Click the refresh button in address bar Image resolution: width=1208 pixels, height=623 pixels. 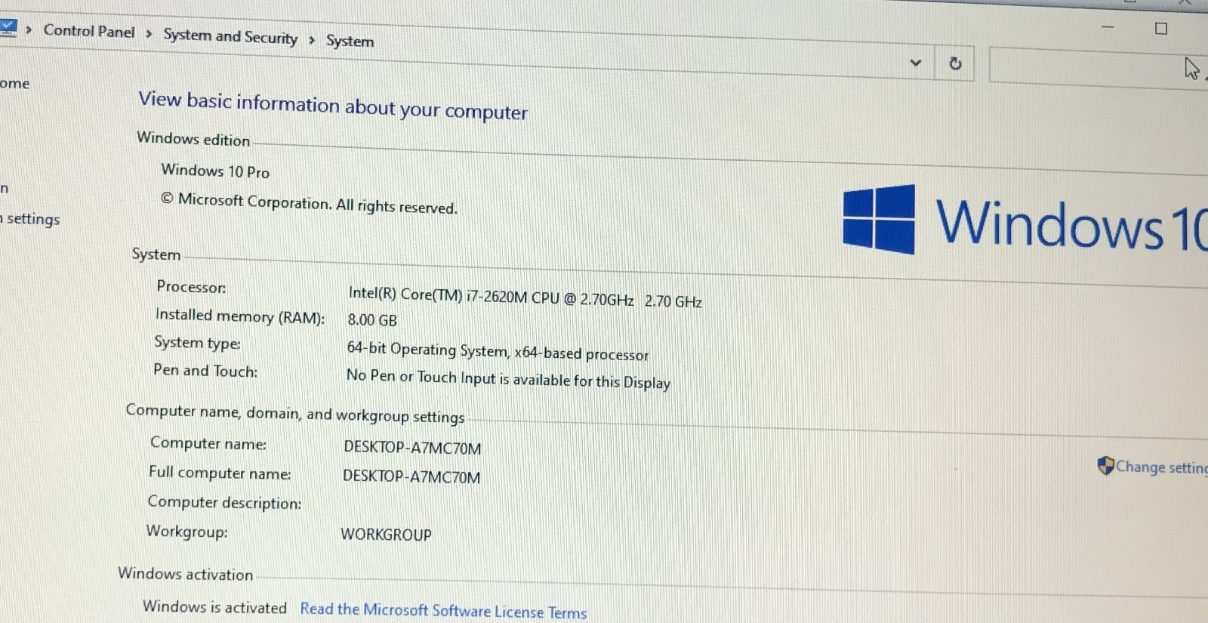955,63
